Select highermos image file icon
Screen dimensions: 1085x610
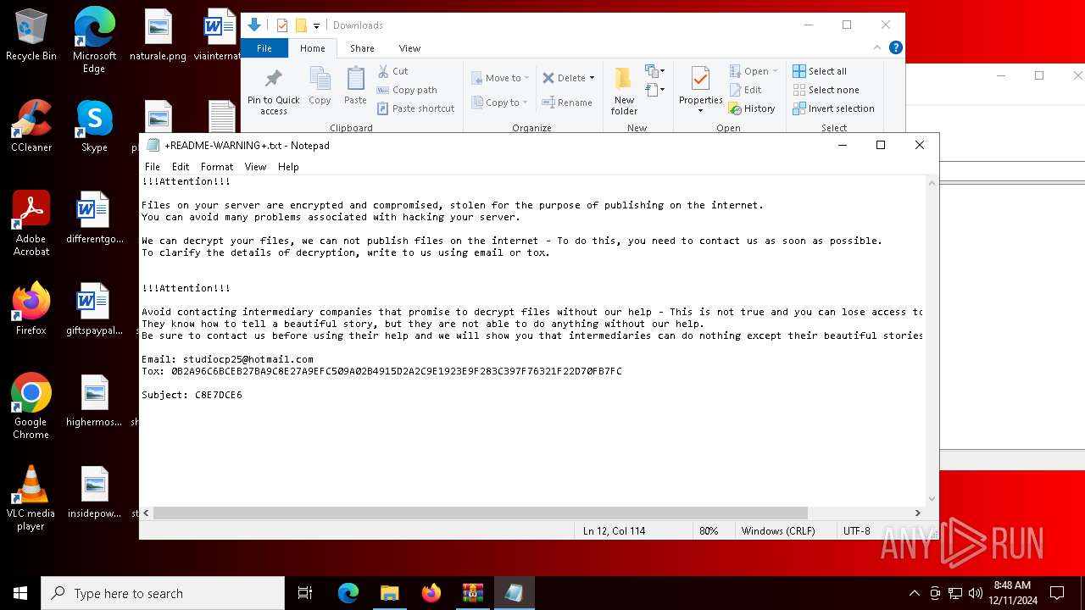(94, 400)
